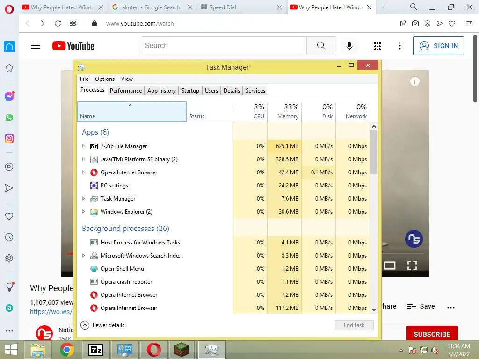
Task: Click the YouTube search magnifier button
Action: click(x=321, y=46)
